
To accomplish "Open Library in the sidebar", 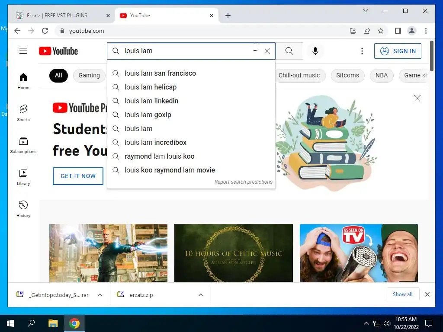I will click(x=23, y=177).
